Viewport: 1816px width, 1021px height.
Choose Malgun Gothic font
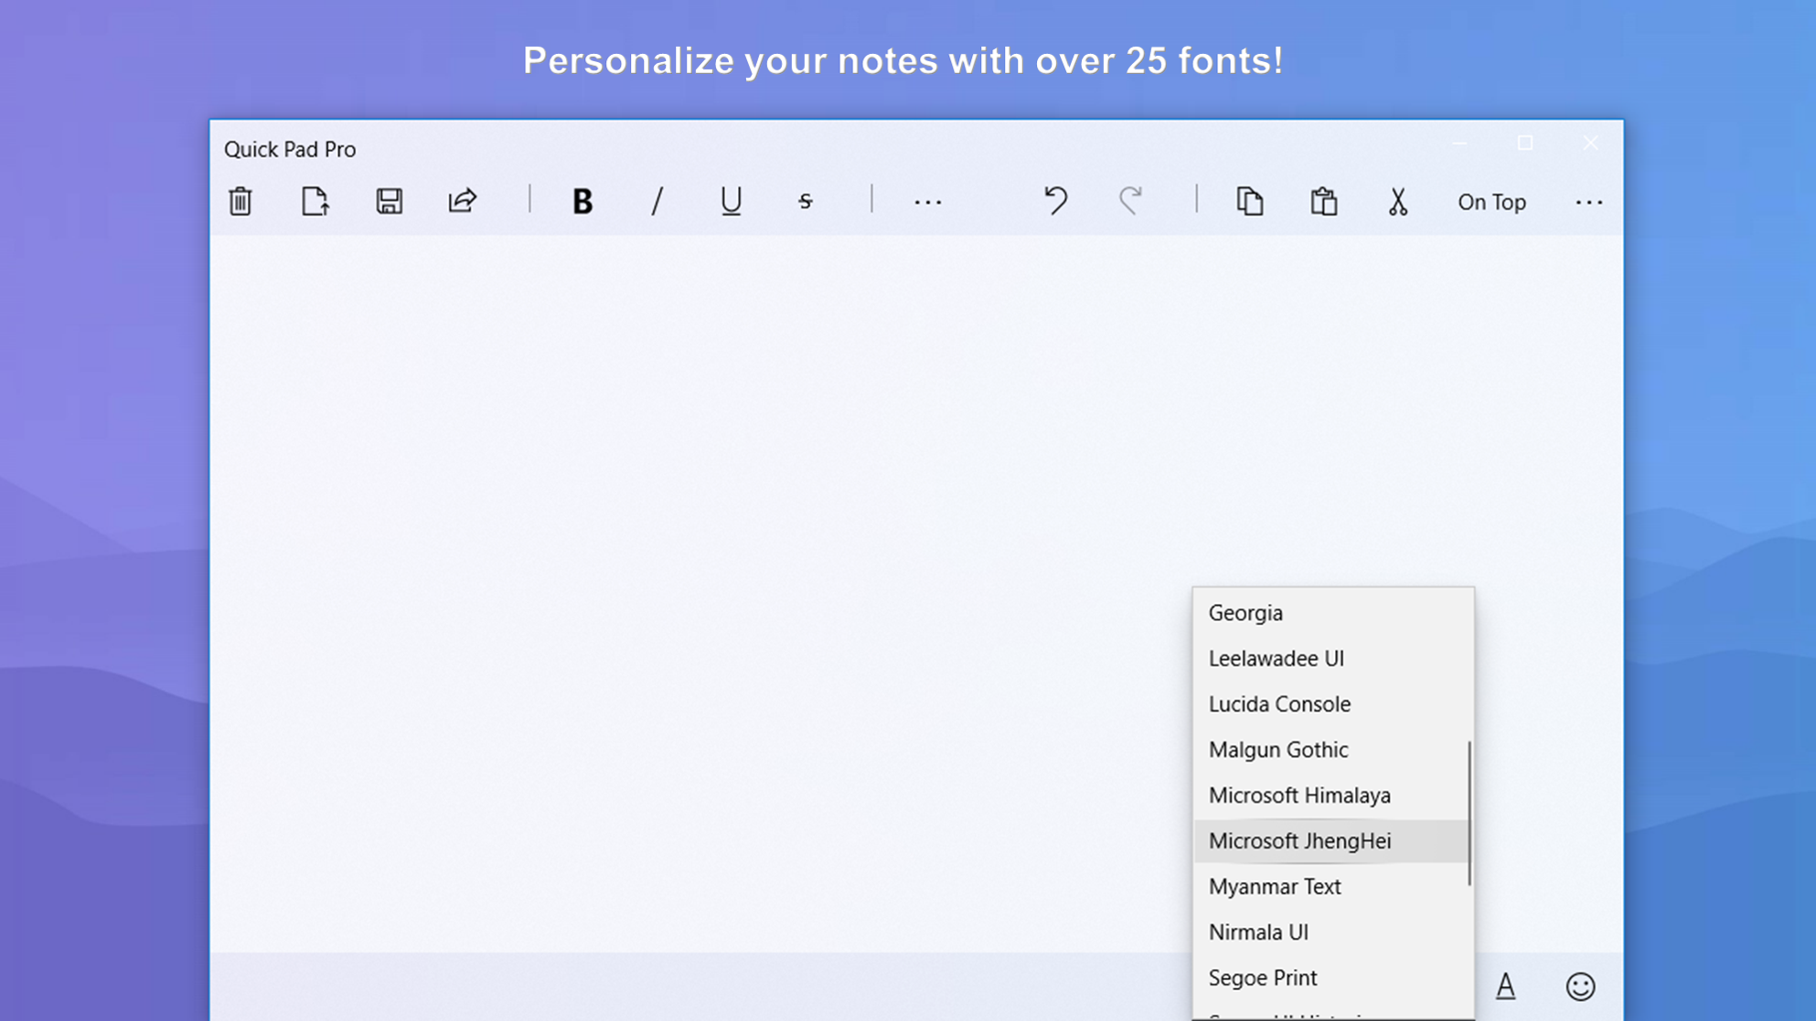[1332, 750]
